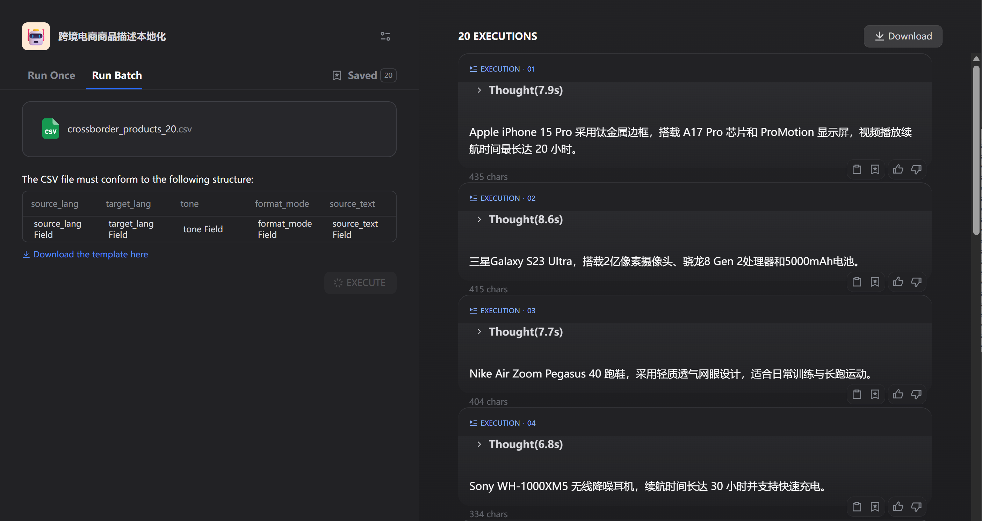982x521 pixels.
Task: Thumbs down the Execution 03 result
Action: 916,394
